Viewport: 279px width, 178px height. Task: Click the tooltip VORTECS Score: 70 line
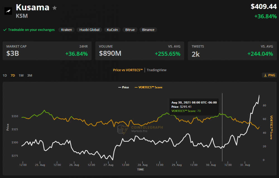point(186,111)
